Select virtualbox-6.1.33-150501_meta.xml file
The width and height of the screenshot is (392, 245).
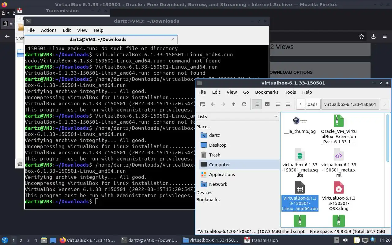(339, 163)
